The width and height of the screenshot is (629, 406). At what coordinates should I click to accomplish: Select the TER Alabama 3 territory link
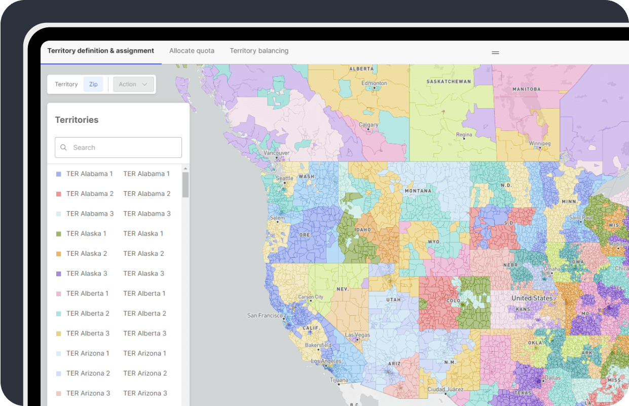click(90, 213)
